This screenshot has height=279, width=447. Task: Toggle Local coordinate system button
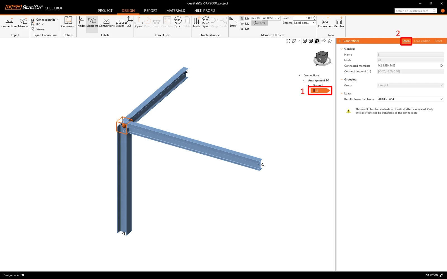click(x=260, y=23)
